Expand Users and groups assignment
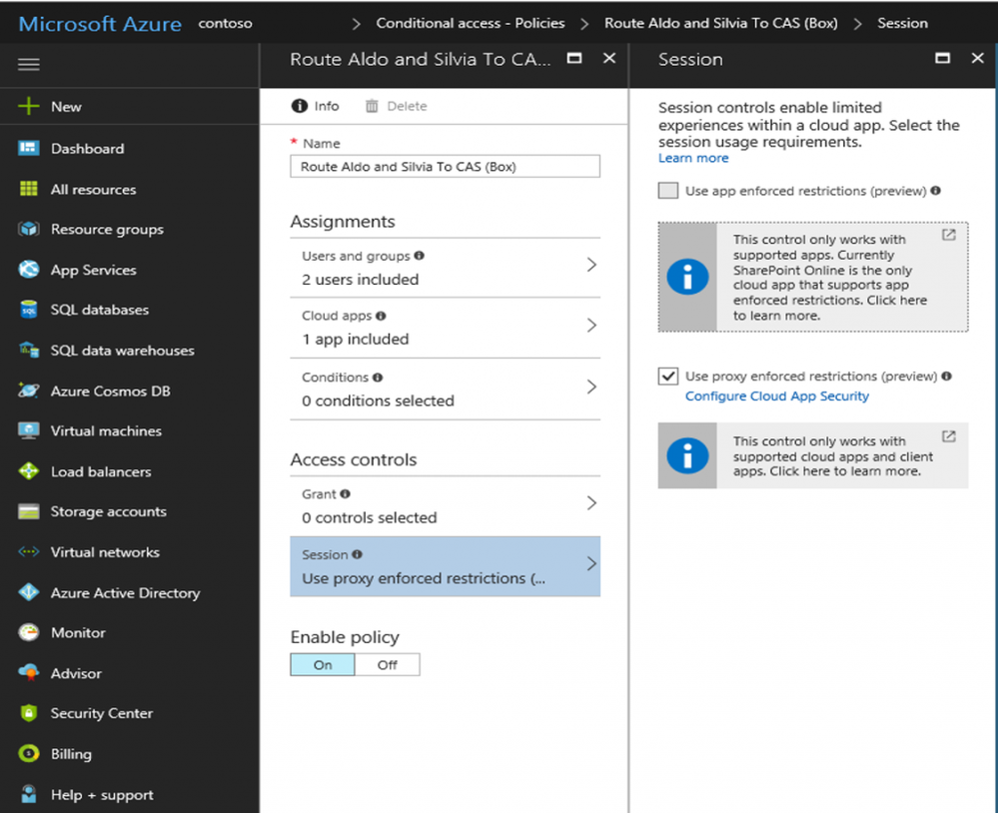998x813 pixels. pyautogui.click(x=591, y=265)
